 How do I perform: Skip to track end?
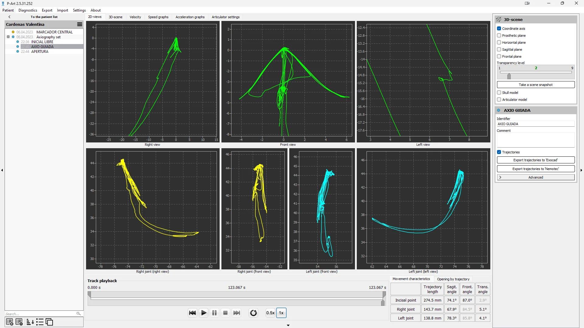coord(236,313)
